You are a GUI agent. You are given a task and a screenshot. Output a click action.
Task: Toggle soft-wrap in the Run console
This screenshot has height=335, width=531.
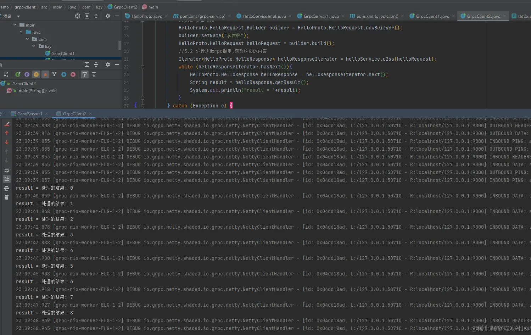pyautogui.click(x=7, y=170)
